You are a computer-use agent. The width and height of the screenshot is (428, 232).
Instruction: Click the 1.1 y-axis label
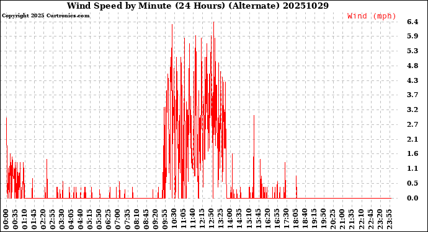[412, 168]
